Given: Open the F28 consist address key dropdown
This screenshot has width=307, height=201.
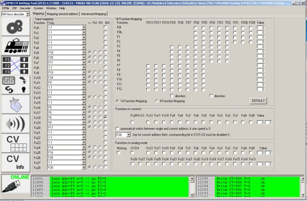Looking at the screenshot, I should click(128, 135).
